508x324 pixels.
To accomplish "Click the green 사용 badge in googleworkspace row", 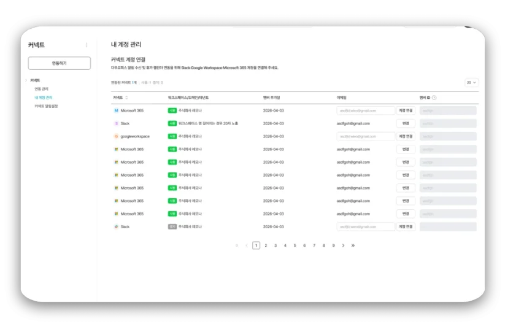I will pyautogui.click(x=172, y=136).
